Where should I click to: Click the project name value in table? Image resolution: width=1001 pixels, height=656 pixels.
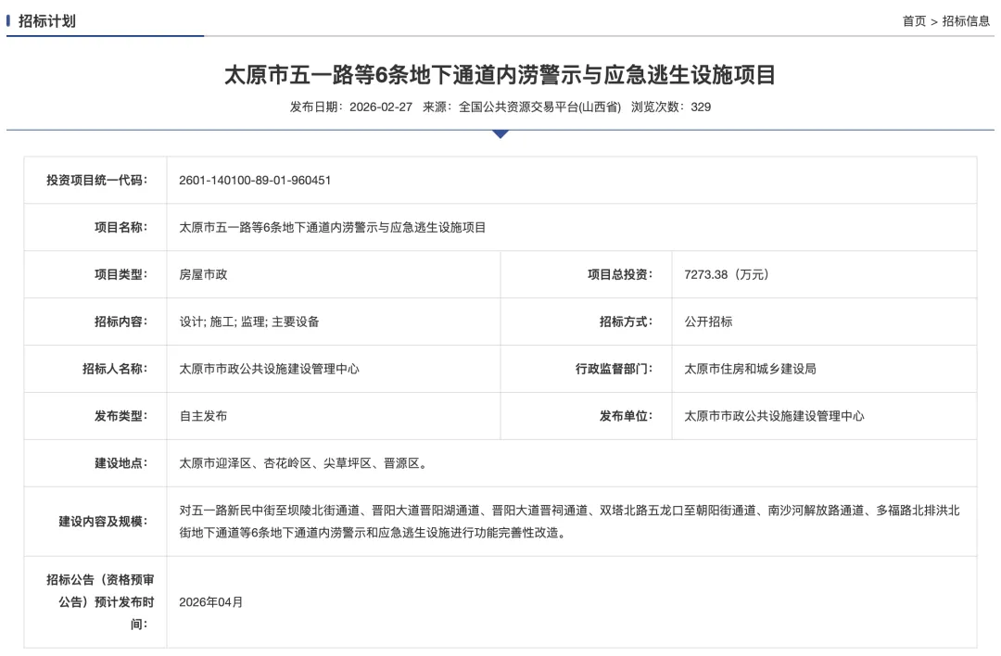332,227
